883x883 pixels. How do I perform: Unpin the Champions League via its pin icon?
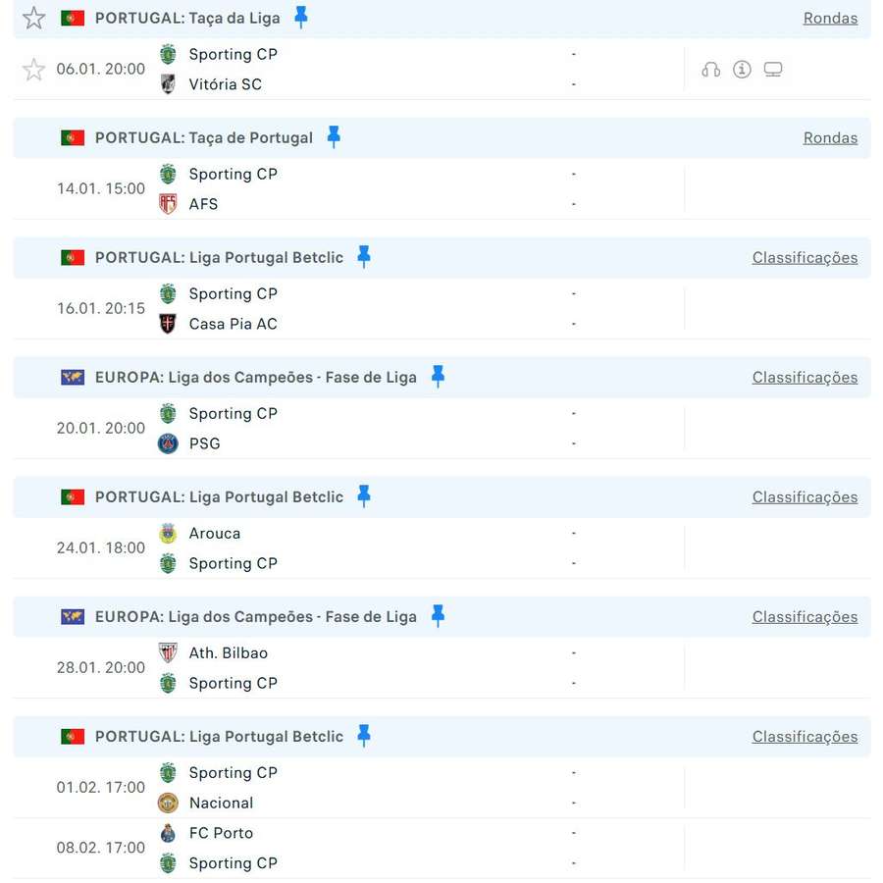(438, 377)
